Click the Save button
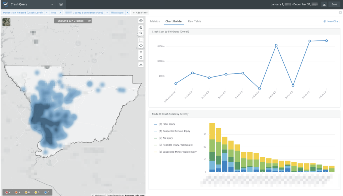This screenshot has width=343, height=196. click(334, 4)
